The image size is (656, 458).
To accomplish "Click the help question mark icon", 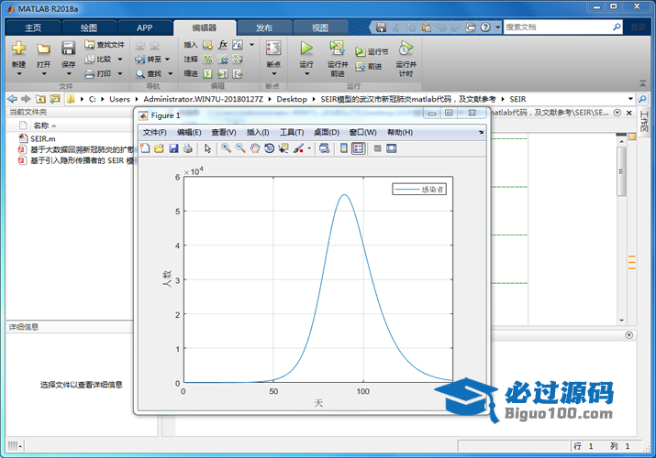I will pyautogui.click(x=485, y=27).
